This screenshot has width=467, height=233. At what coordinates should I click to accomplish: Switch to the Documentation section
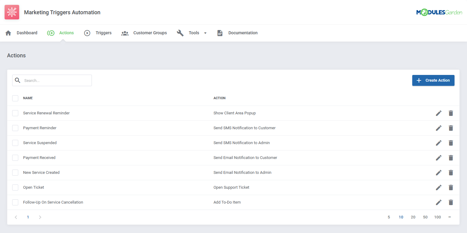point(242,33)
